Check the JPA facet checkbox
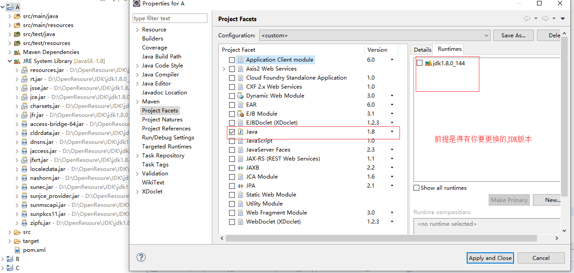This screenshot has height=273, width=574. (232, 186)
